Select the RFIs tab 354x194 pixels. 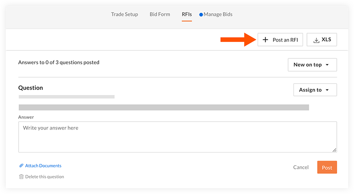[x=187, y=14]
